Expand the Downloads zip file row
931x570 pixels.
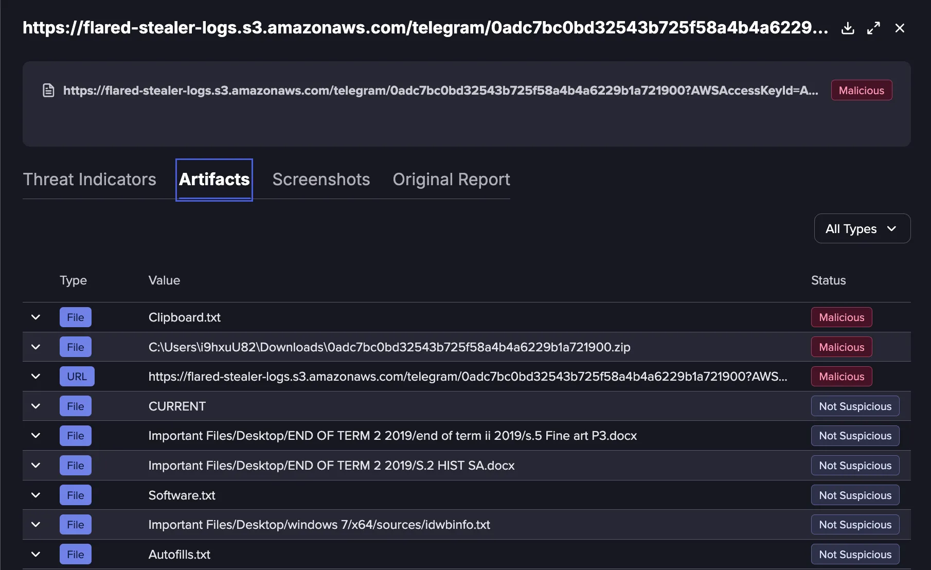point(35,347)
